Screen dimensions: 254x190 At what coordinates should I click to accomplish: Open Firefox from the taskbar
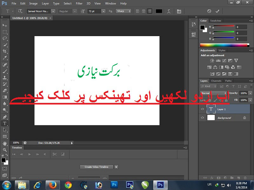tap(53, 185)
